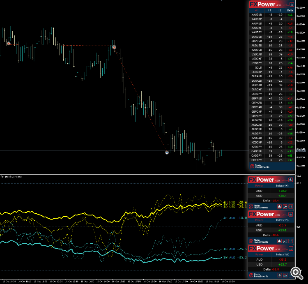Click the +10.0 AUD value in the Index (4H) panel
The image size is (308, 284).
[x=282, y=191]
